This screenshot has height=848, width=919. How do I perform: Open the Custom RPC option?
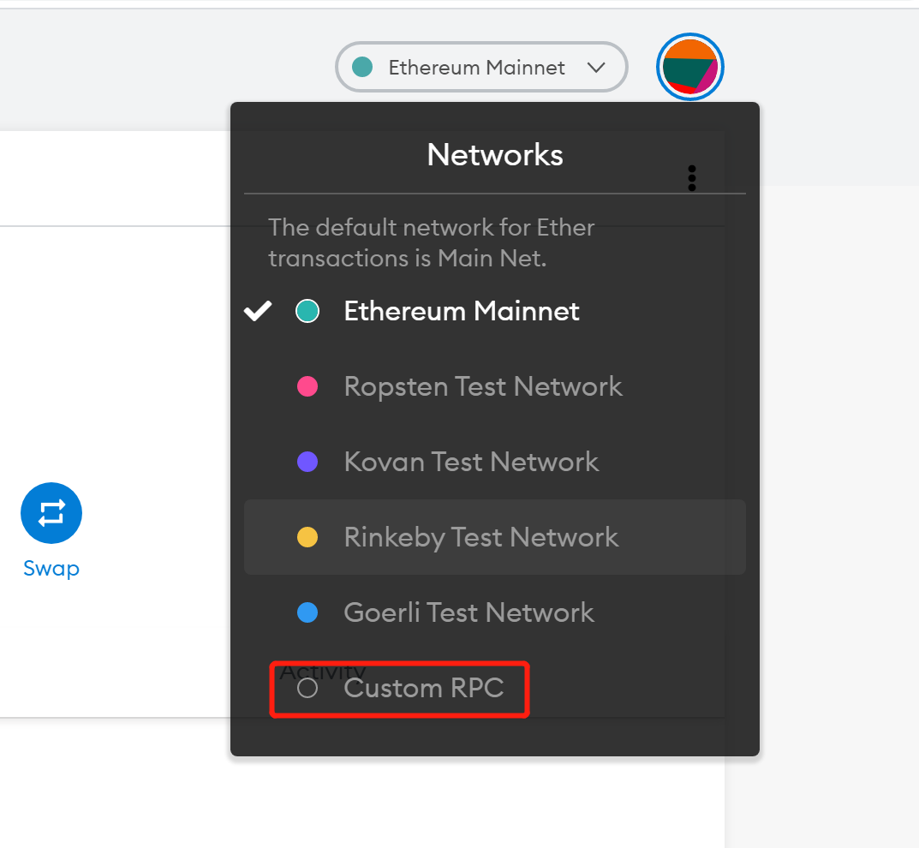423,688
